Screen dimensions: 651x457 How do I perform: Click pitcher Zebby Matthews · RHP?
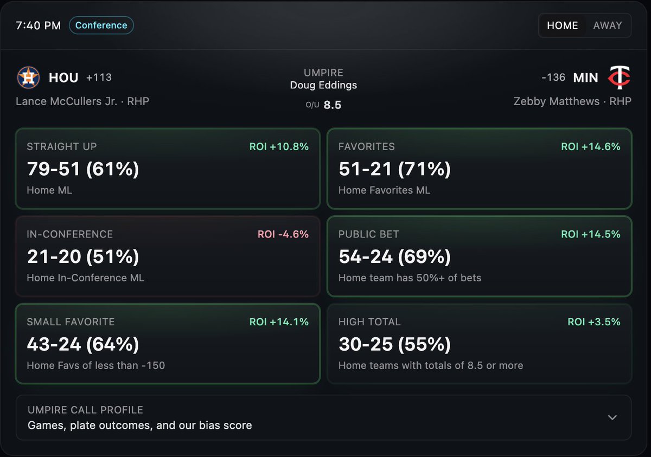pyautogui.click(x=572, y=101)
